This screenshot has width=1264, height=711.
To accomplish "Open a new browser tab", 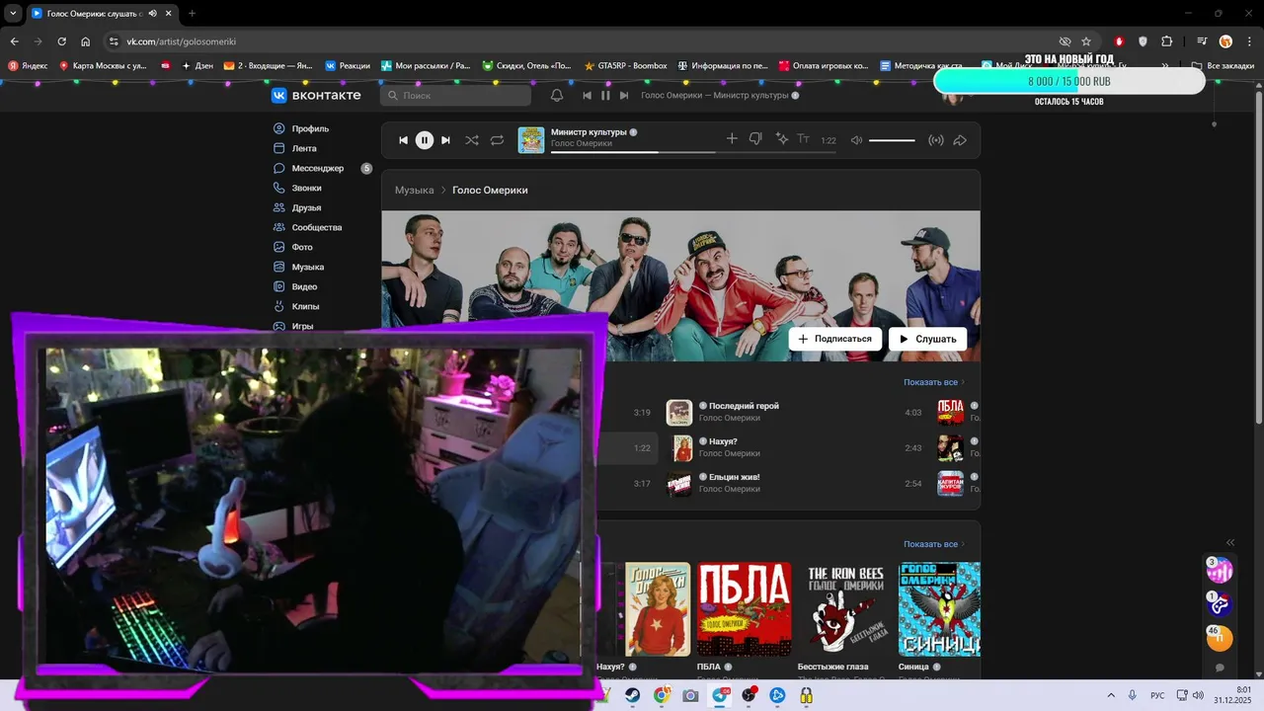I will coord(192,13).
